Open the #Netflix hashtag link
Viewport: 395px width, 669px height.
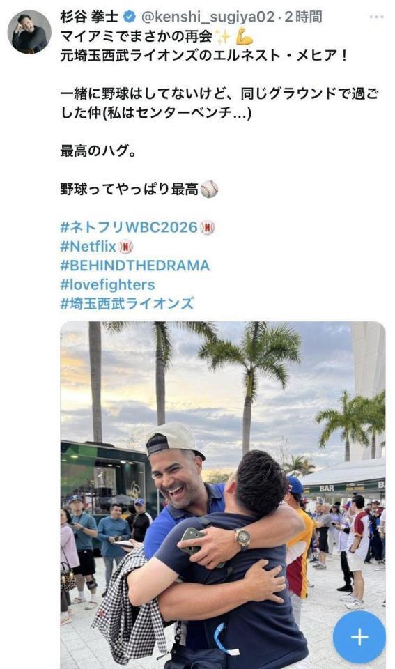88,246
